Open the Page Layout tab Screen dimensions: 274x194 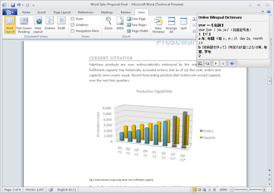pos(62,12)
